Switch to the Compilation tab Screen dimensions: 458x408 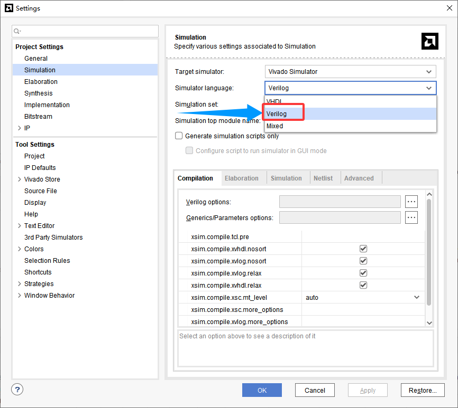pyautogui.click(x=195, y=178)
